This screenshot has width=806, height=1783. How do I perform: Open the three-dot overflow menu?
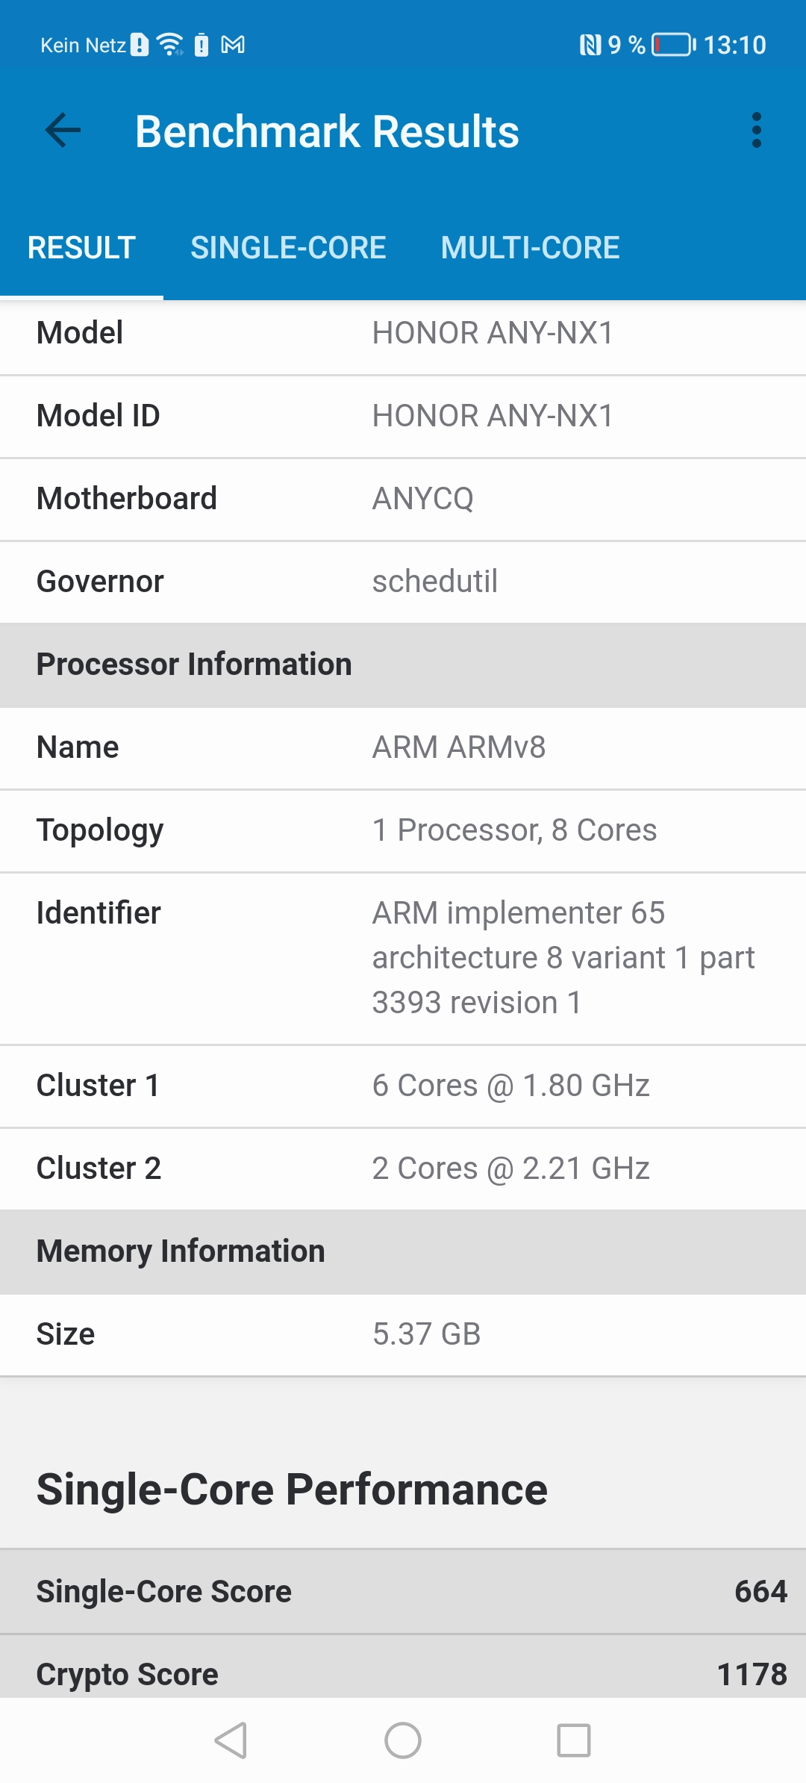[x=756, y=131]
